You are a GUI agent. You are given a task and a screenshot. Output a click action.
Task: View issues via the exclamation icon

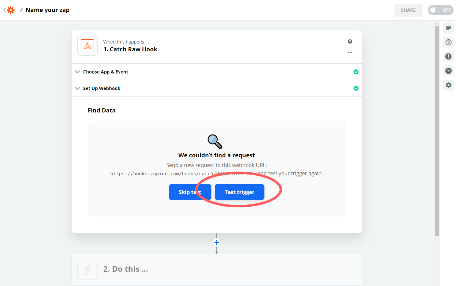pos(448,57)
